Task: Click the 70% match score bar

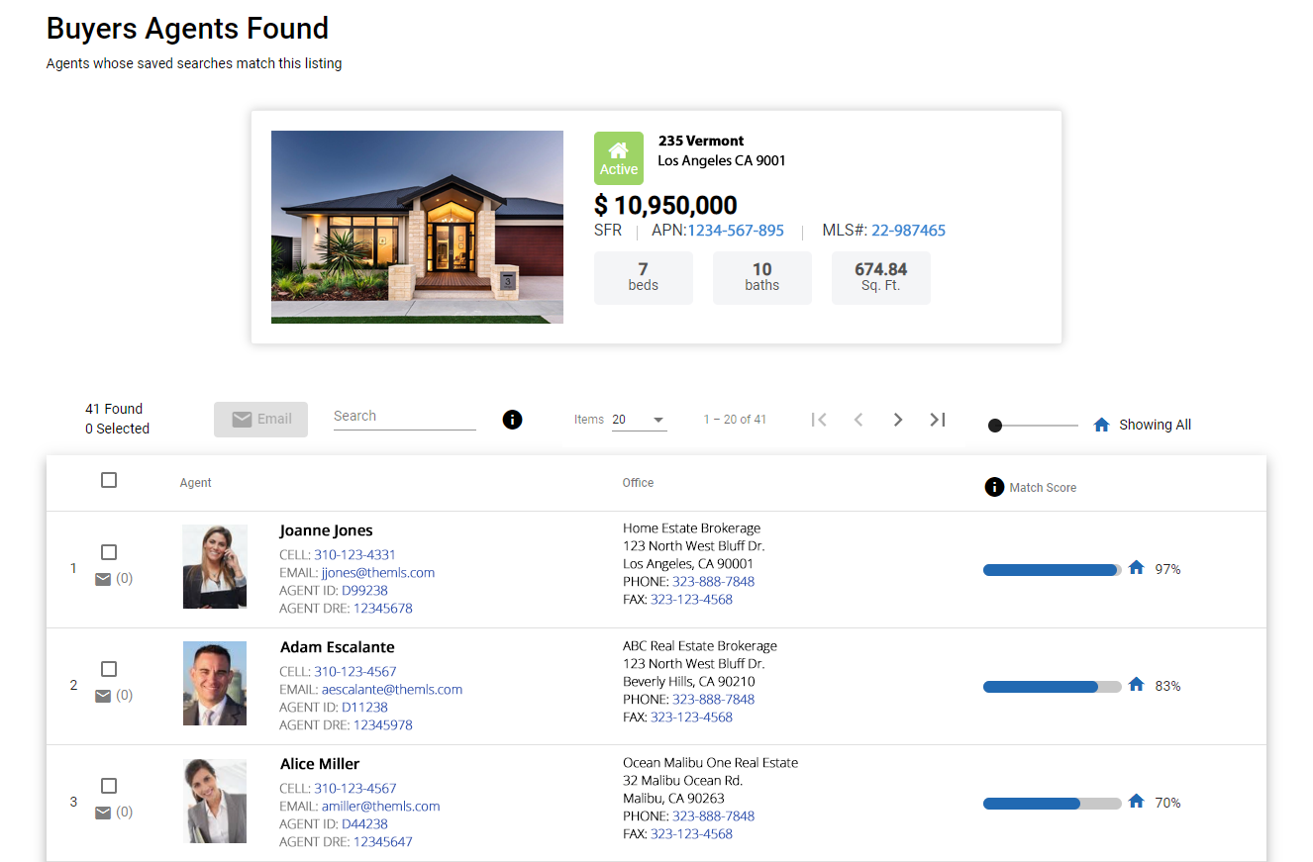Action: point(1053,804)
